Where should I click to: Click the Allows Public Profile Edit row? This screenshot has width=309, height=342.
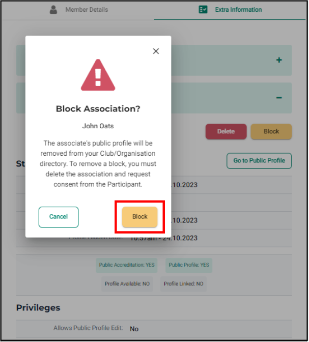click(x=154, y=329)
